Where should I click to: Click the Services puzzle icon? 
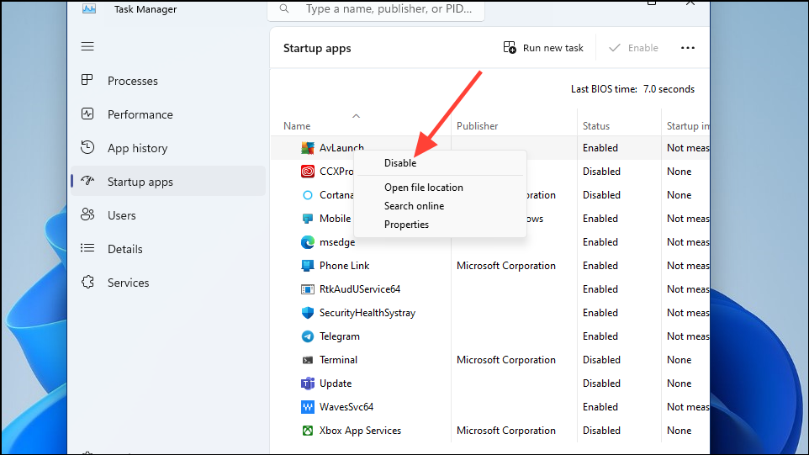tap(87, 283)
